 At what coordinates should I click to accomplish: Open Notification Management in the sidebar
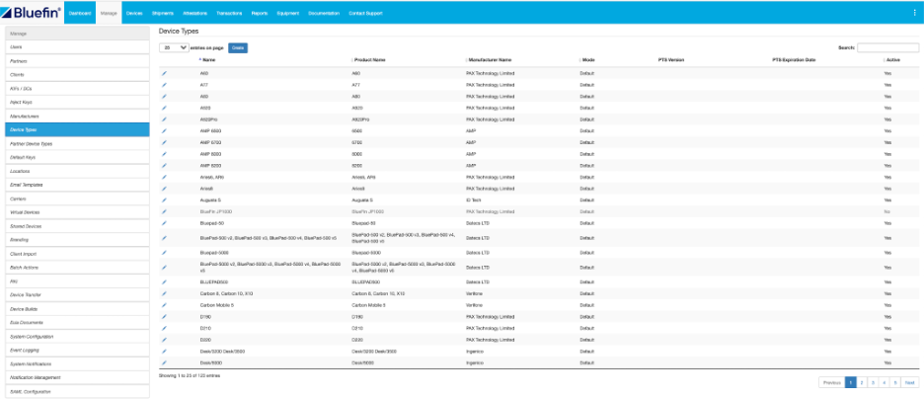point(77,377)
